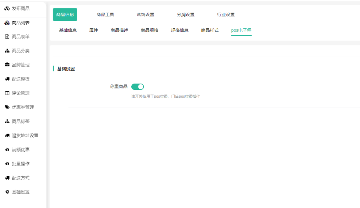Click the 商品信息 green button
The width and height of the screenshot is (360, 208).
65,15
